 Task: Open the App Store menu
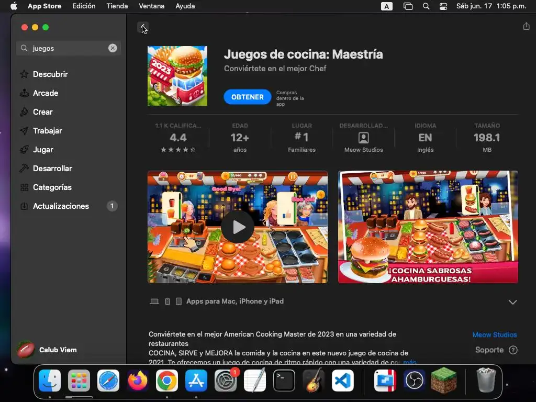click(44, 6)
